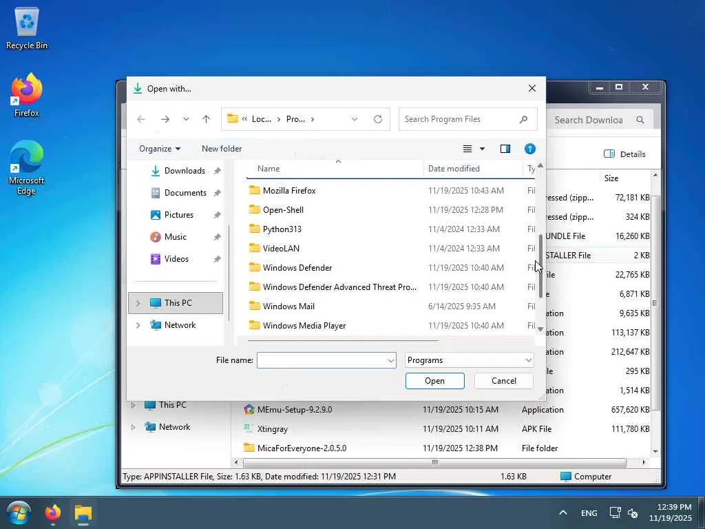Select the Windows Mail folder
The height and width of the screenshot is (529, 705).
[288, 307]
